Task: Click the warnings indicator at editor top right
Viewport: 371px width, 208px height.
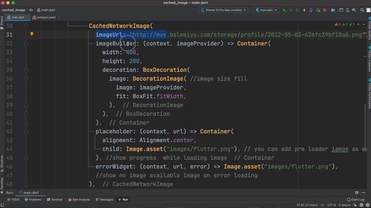Action: [344, 24]
